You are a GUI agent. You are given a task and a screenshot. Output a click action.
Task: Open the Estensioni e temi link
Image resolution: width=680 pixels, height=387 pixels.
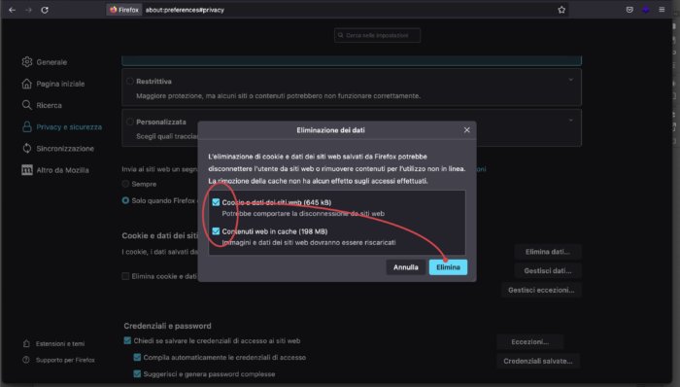[60, 343]
